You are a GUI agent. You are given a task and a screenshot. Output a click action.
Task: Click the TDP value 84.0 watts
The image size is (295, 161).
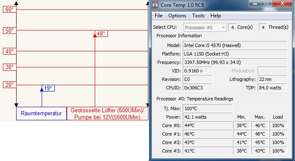[x=272, y=88]
